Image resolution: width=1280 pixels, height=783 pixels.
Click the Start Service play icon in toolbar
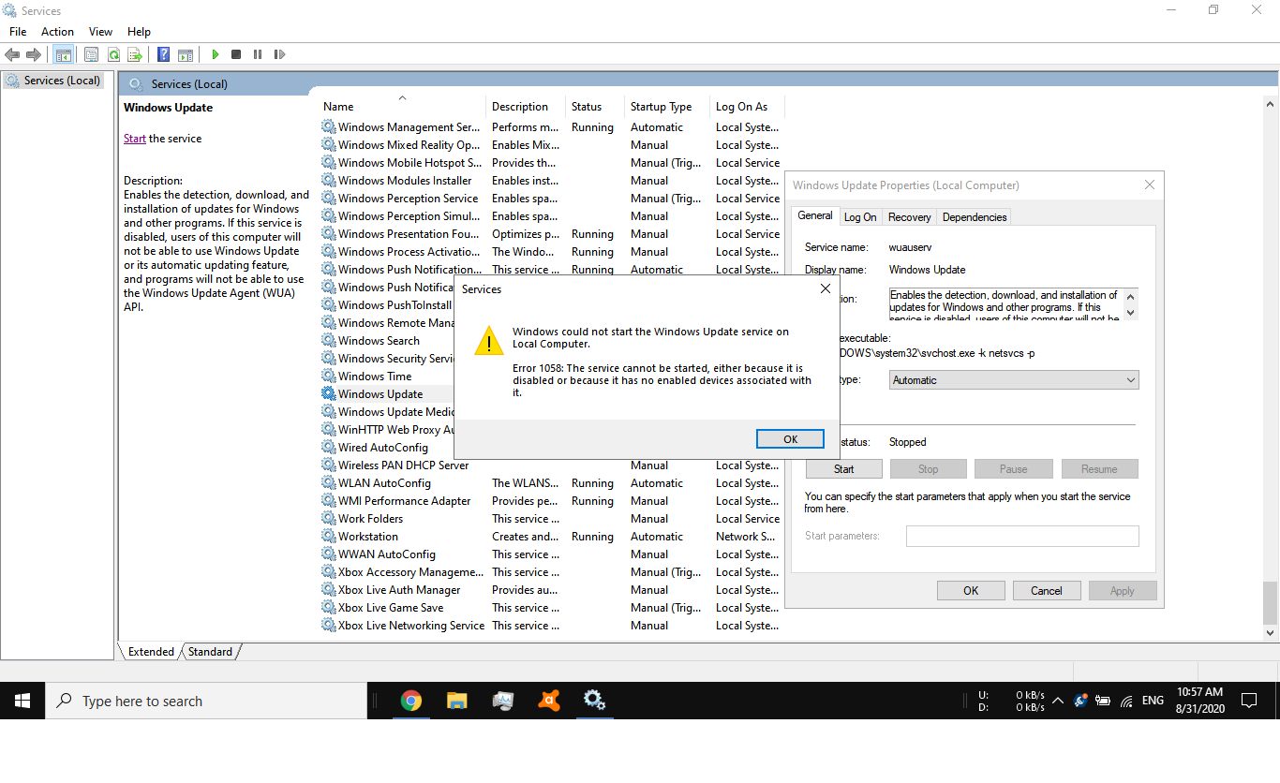click(216, 54)
